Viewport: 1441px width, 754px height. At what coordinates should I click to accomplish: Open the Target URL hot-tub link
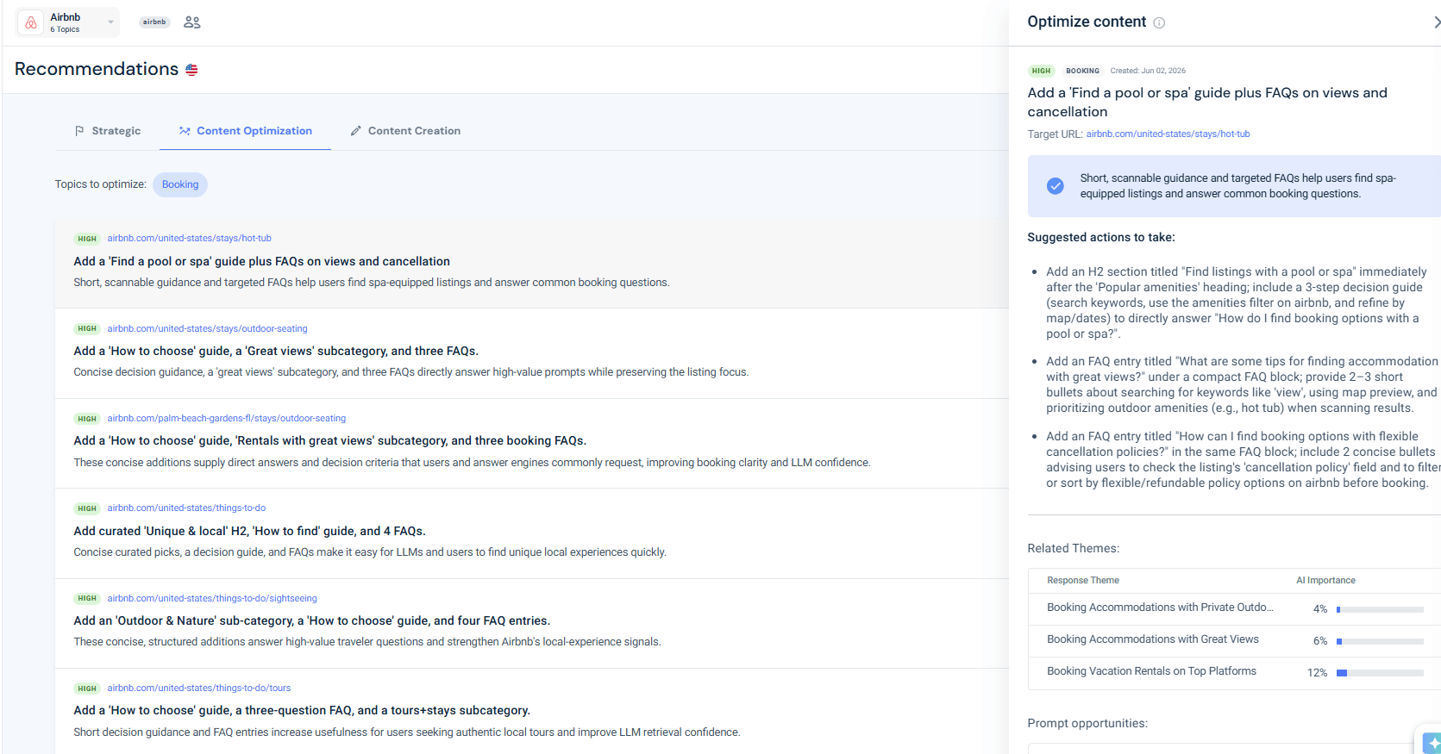coord(1168,134)
